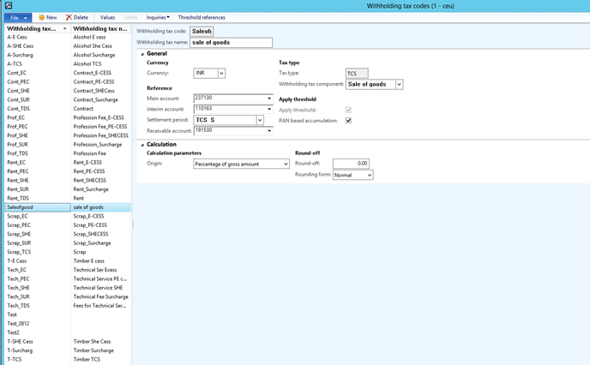Viewport: 590px width, 365px height.
Task: Collapse the Calculation section
Action: (x=142, y=145)
